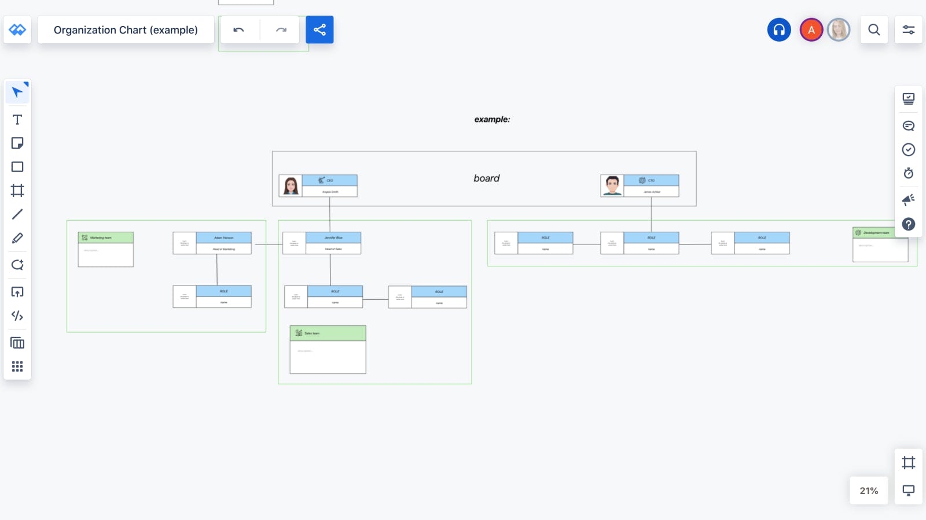Open search on the top bar

coord(874,29)
